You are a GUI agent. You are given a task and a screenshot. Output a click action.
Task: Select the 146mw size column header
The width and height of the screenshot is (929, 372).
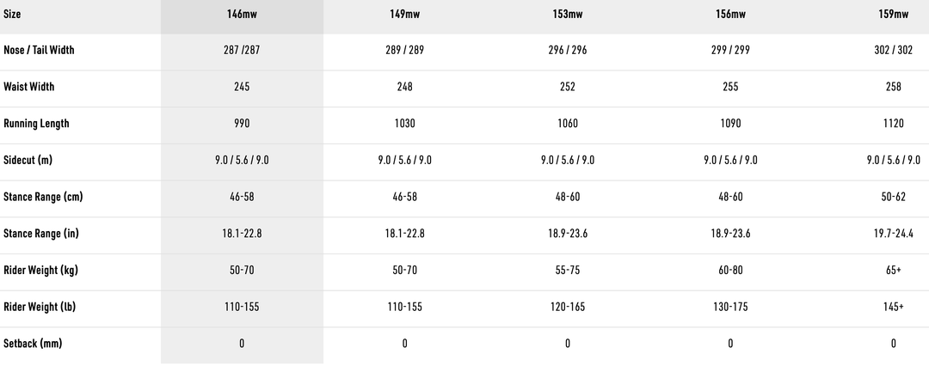[242, 14]
